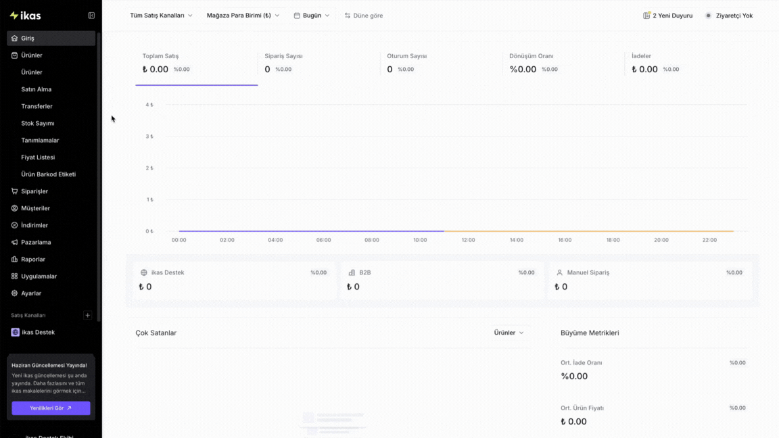Expand Tüm Satış Kanalları dropdown

coord(161,16)
